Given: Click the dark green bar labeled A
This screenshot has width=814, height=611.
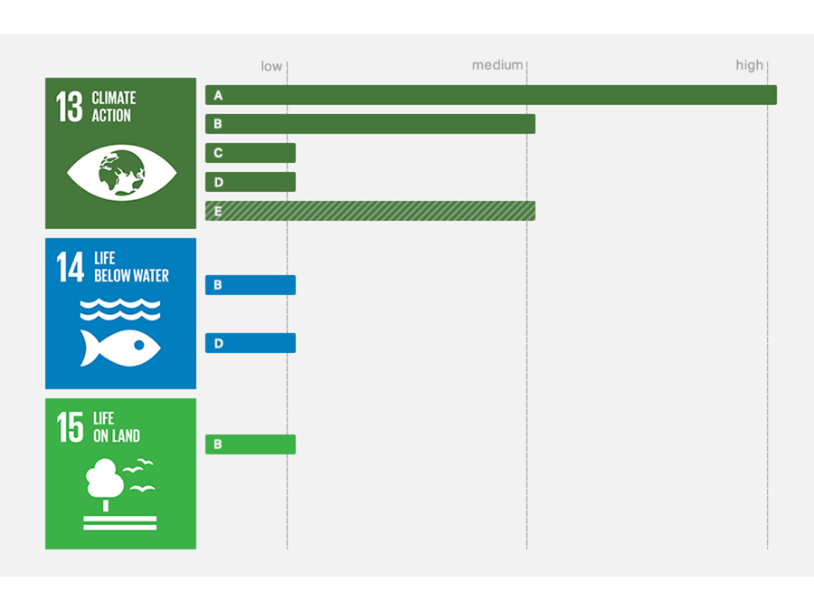Looking at the screenshot, I should [x=490, y=95].
